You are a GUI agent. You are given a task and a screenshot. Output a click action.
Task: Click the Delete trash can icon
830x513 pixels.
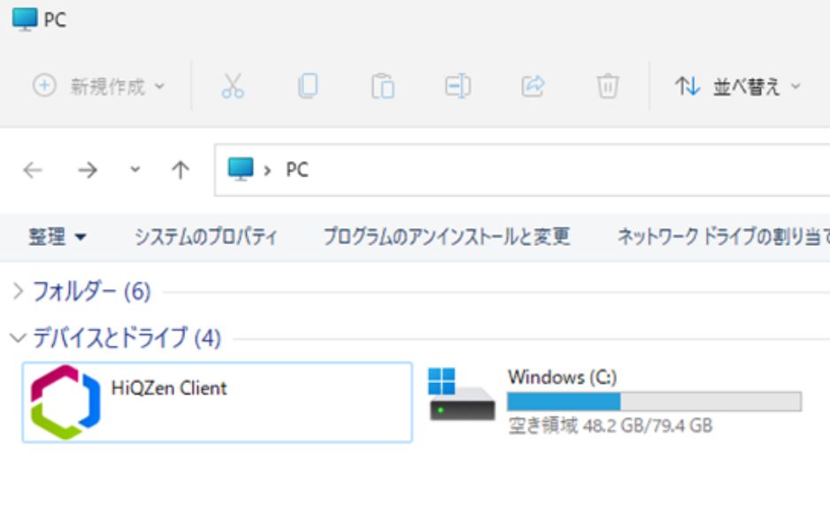(608, 86)
